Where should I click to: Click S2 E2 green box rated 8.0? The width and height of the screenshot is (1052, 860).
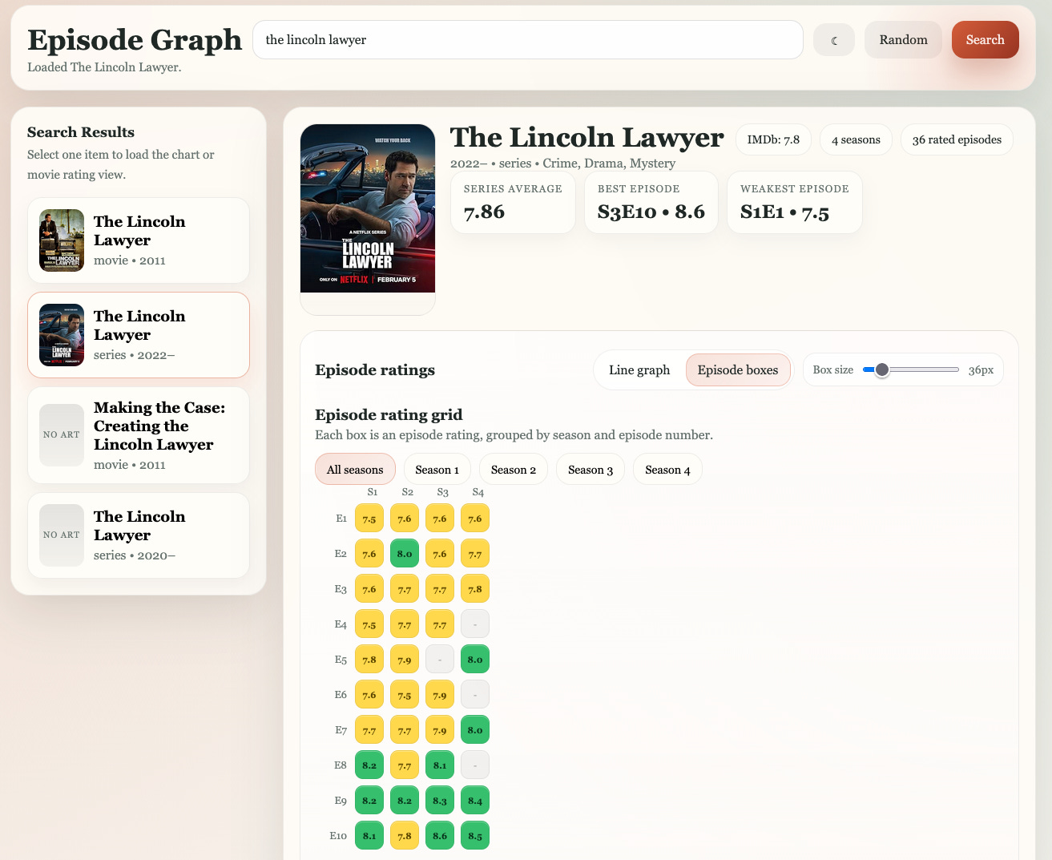(x=405, y=554)
